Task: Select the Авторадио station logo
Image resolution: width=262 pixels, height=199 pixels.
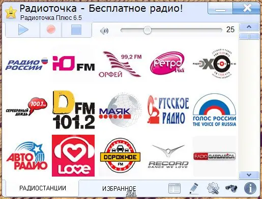Action: [x=26, y=156]
